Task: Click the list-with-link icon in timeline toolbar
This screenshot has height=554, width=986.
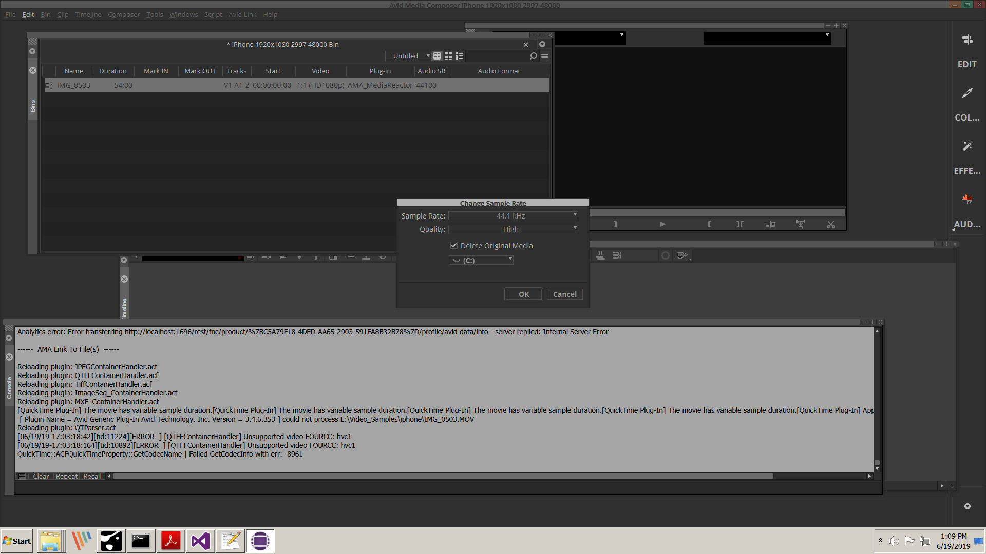Action: pos(617,255)
